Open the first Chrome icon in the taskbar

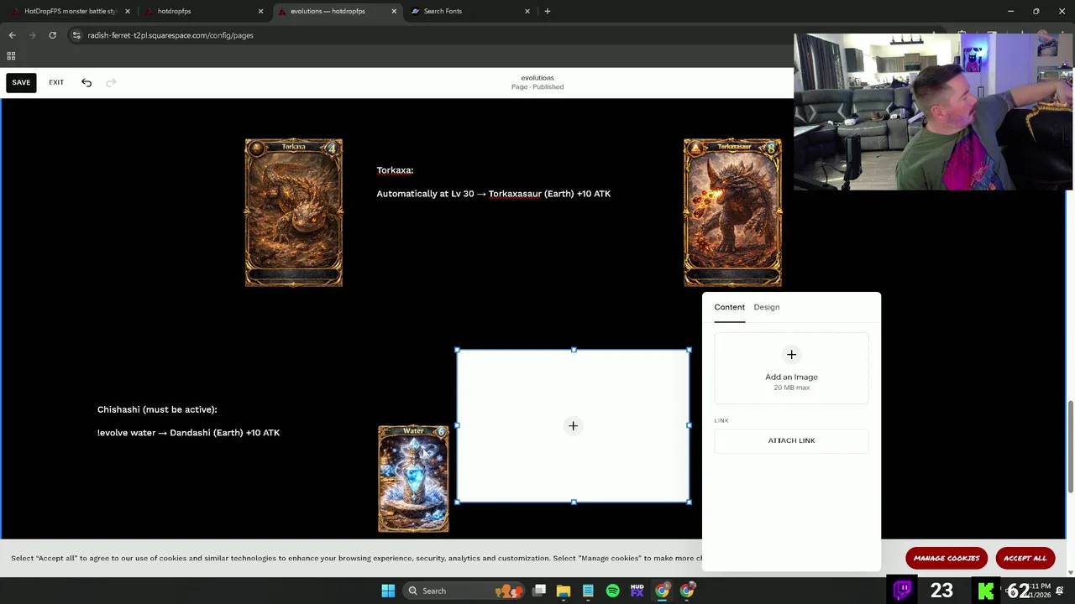663,591
